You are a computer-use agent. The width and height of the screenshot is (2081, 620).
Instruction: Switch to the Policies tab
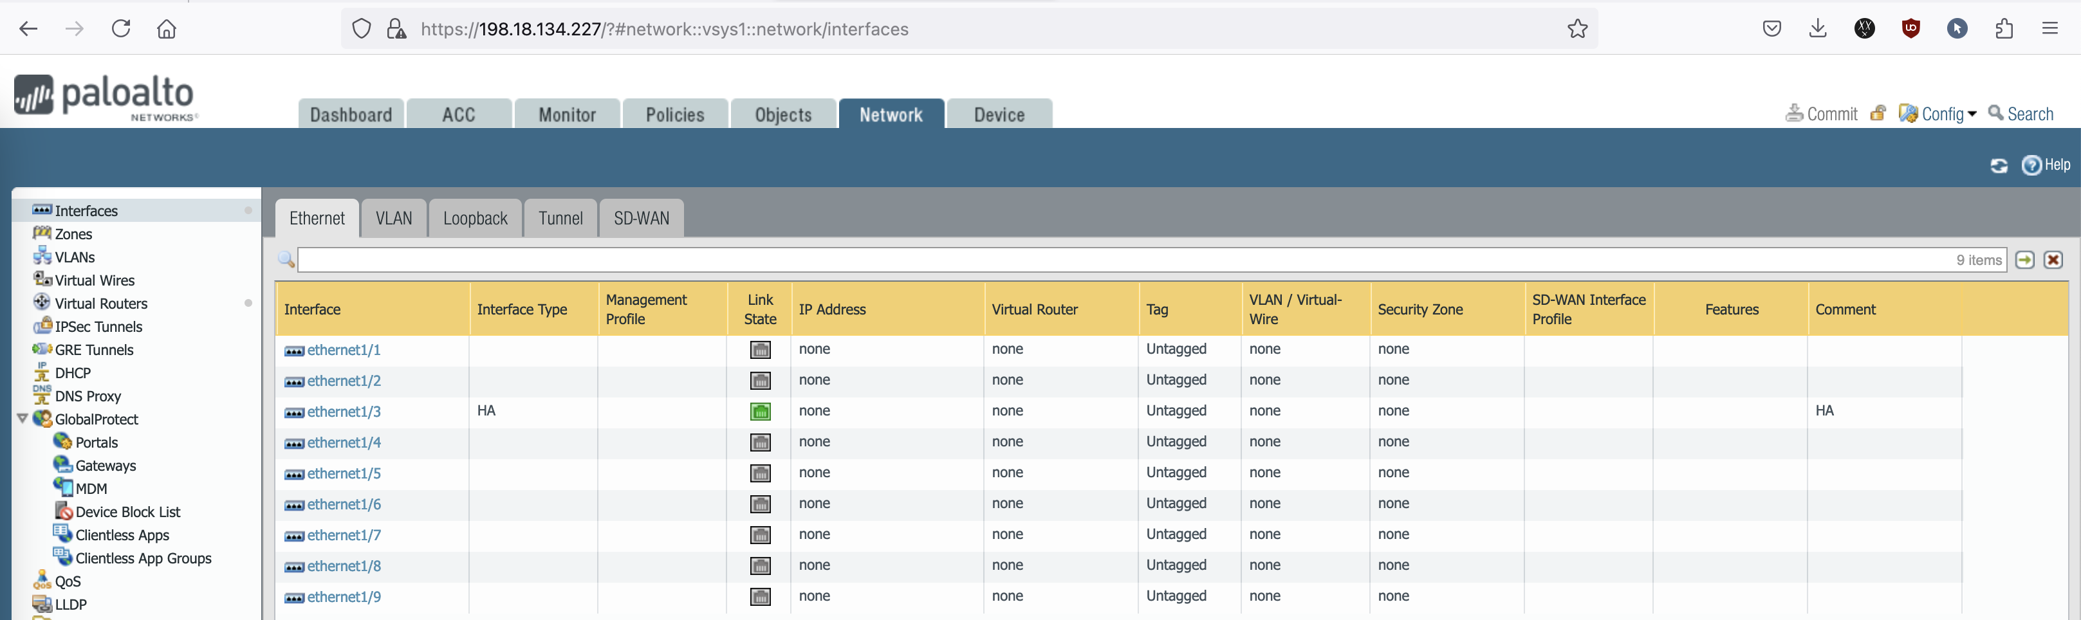point(674,114)
